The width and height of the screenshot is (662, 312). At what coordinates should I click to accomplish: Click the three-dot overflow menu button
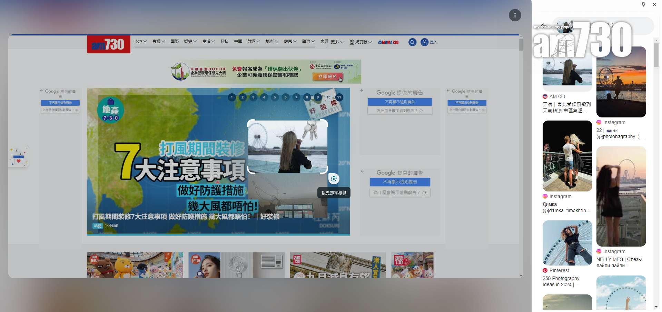[x=515, y=15]
